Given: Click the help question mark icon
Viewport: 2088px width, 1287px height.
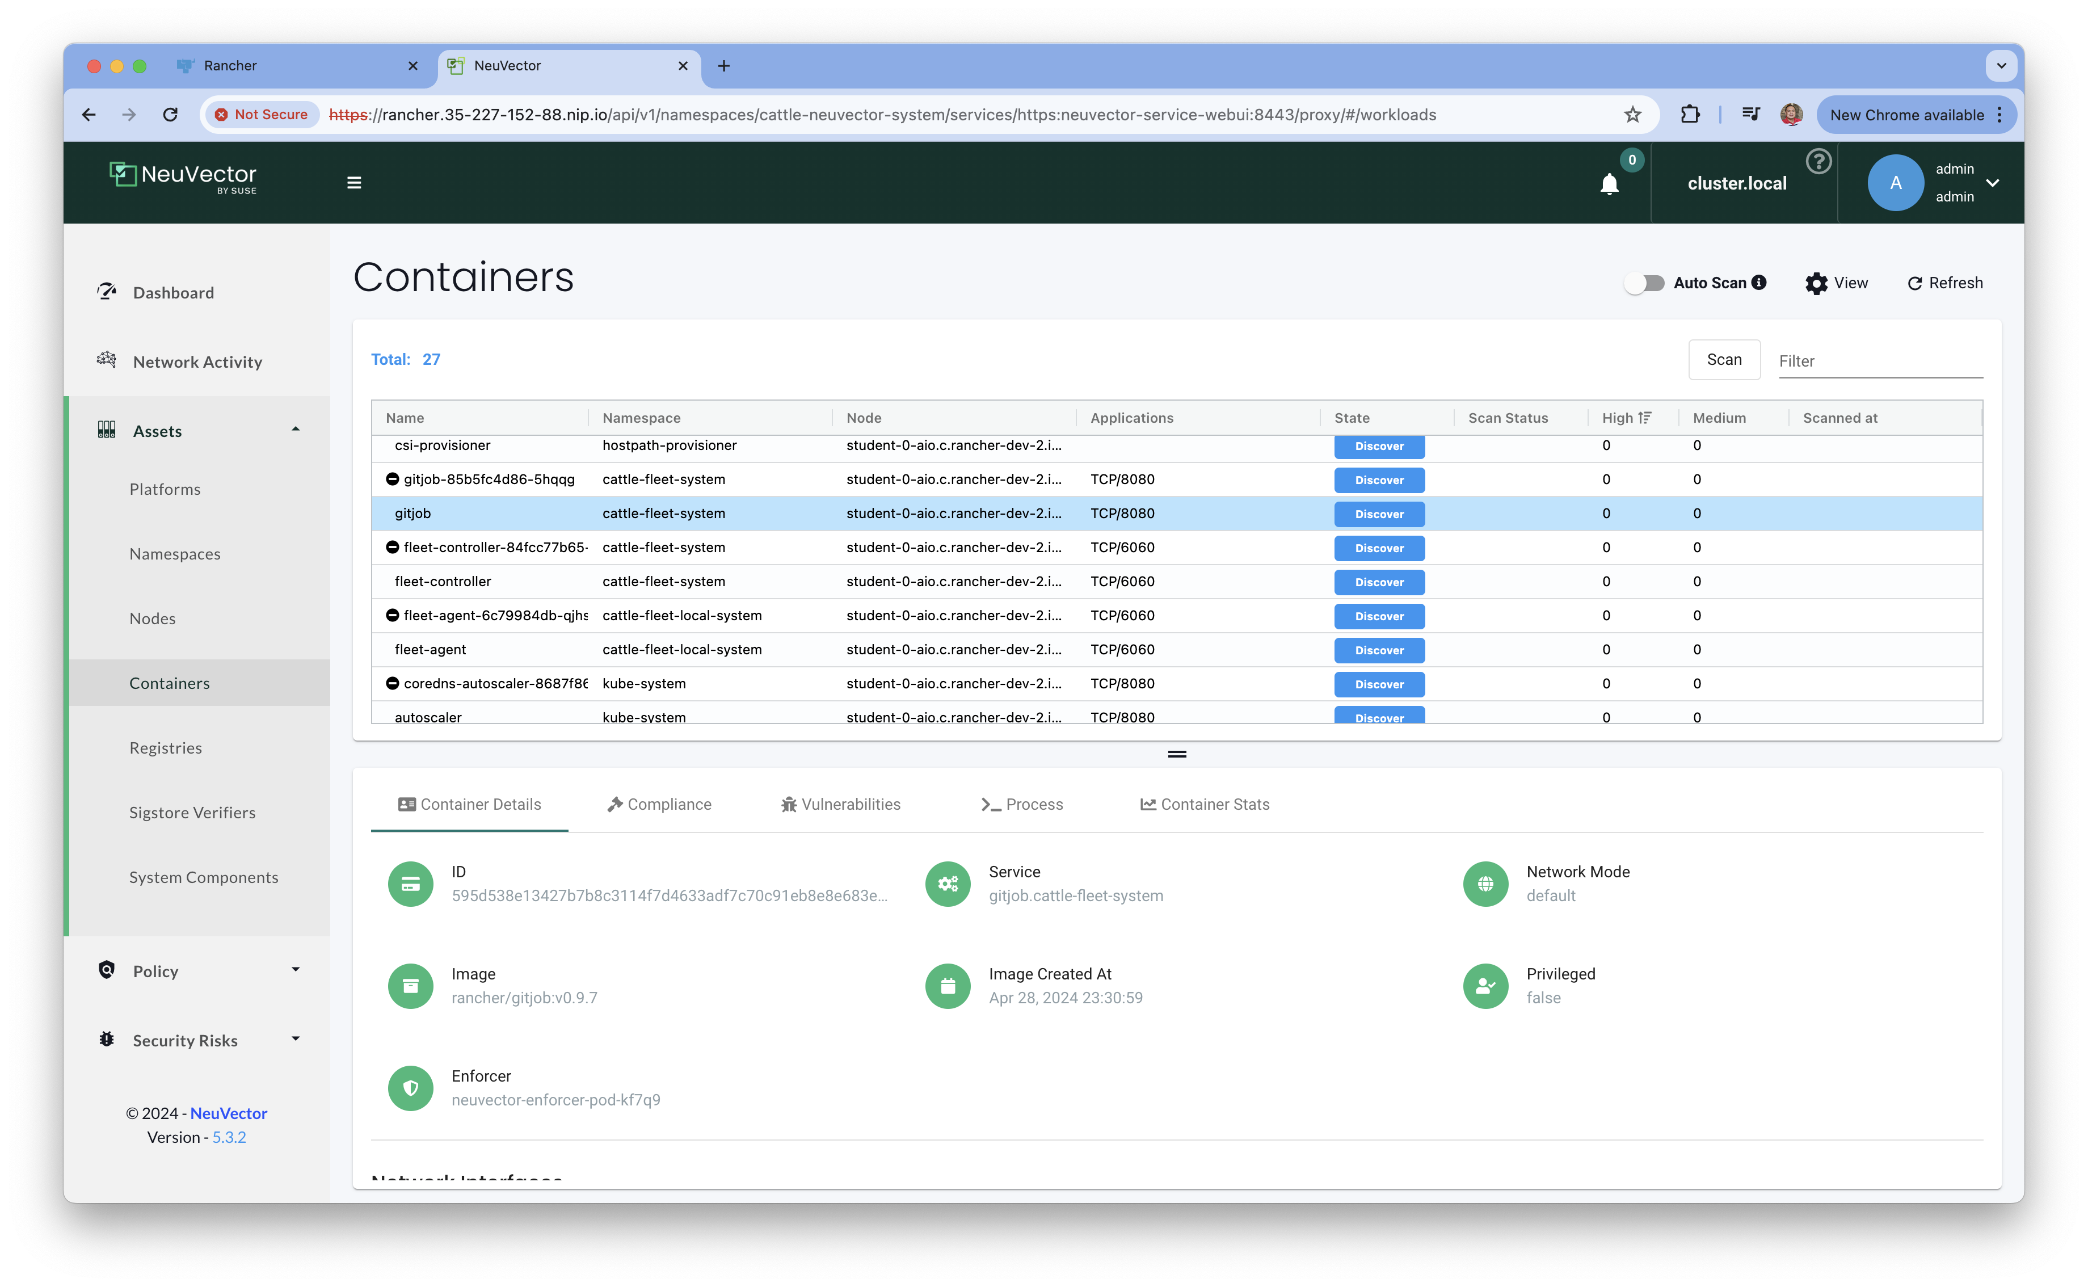Looking at the screenshot, I should (x=1818, y=161).
